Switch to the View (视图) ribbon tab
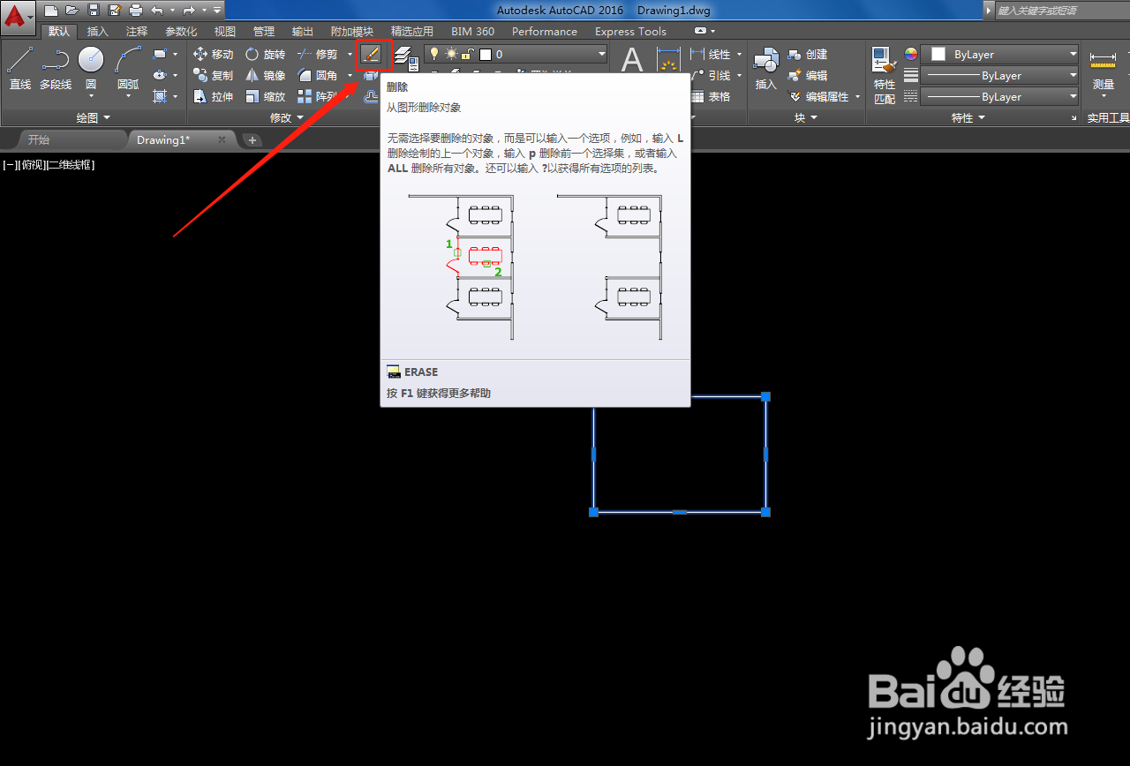This screenshot has width=1130, height=766. point(225,31)
